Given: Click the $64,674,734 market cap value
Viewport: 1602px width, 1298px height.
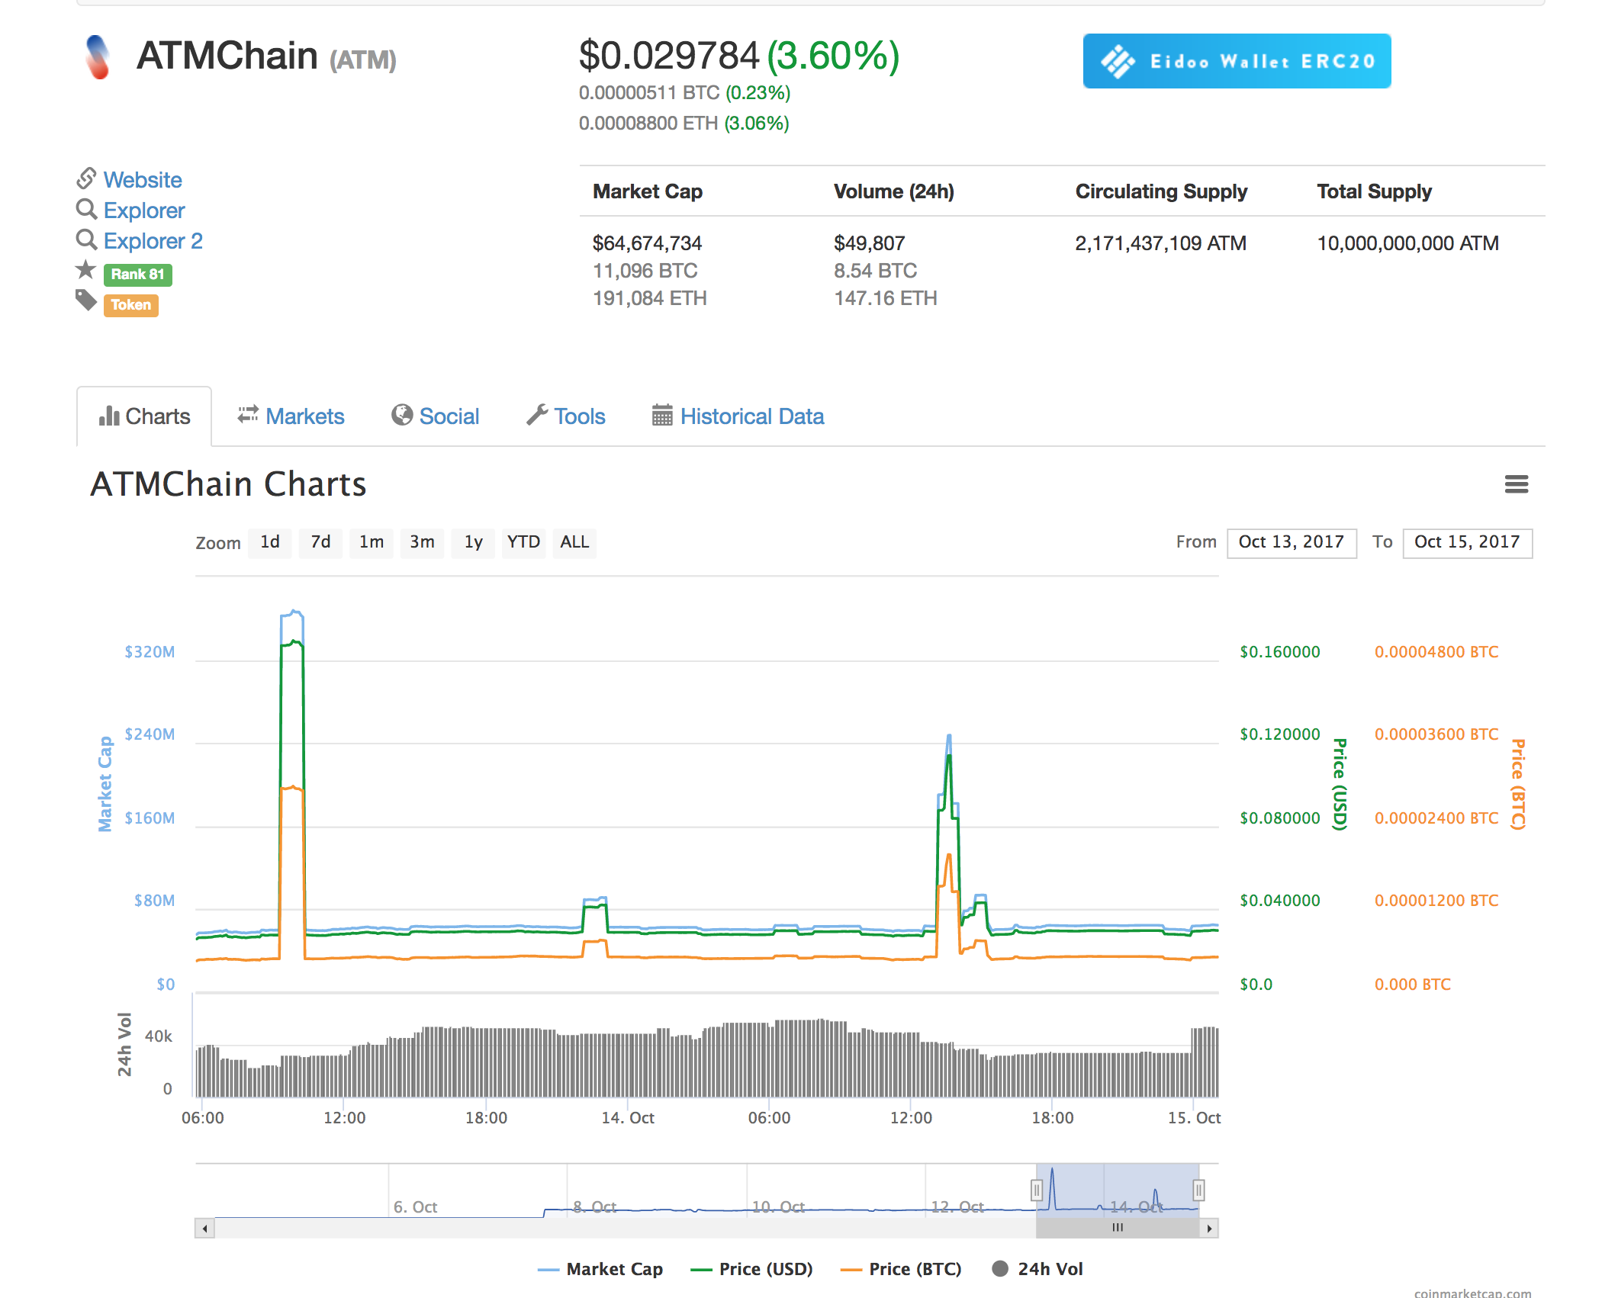Looking at the screenshot, I should click(x=647, y=243).
